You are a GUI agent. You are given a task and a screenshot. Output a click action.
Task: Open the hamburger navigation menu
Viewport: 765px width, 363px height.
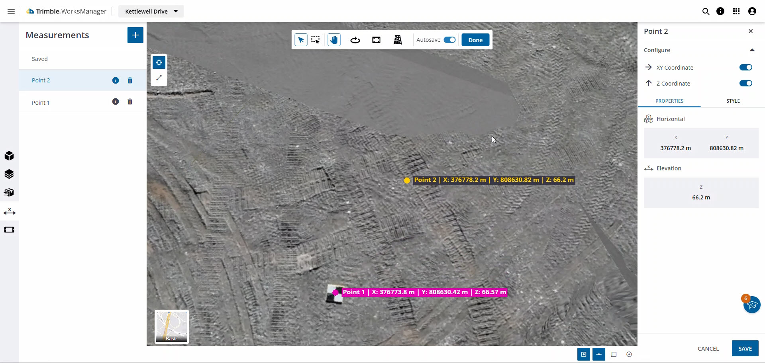tap(11, 11)
